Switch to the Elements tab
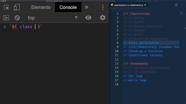Image resolution: width=186 pixels, height=104 pixels. 41,7
